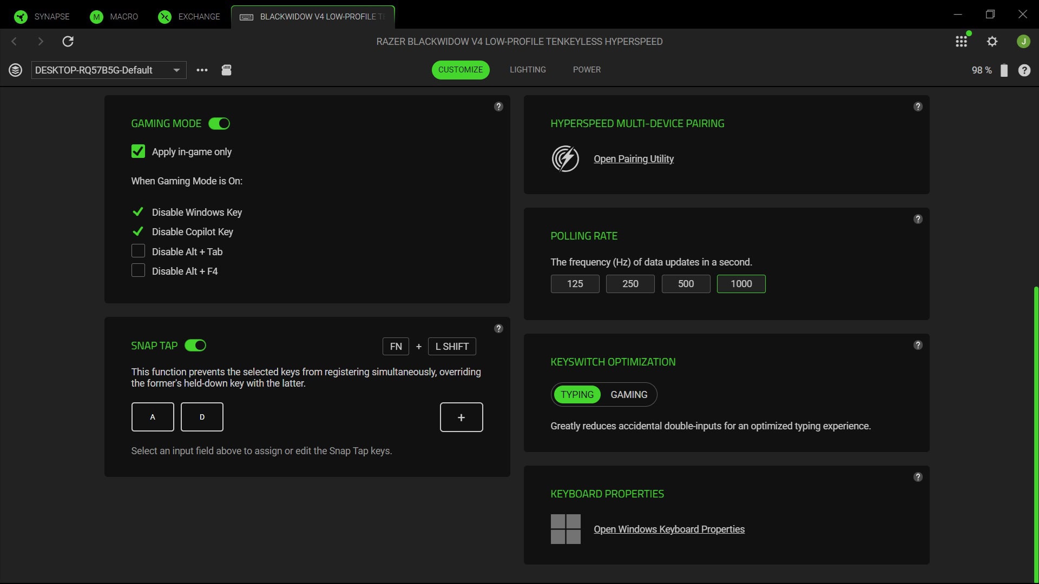Go forward with the right arrow

pyautogui.click(x=41, y=42)
